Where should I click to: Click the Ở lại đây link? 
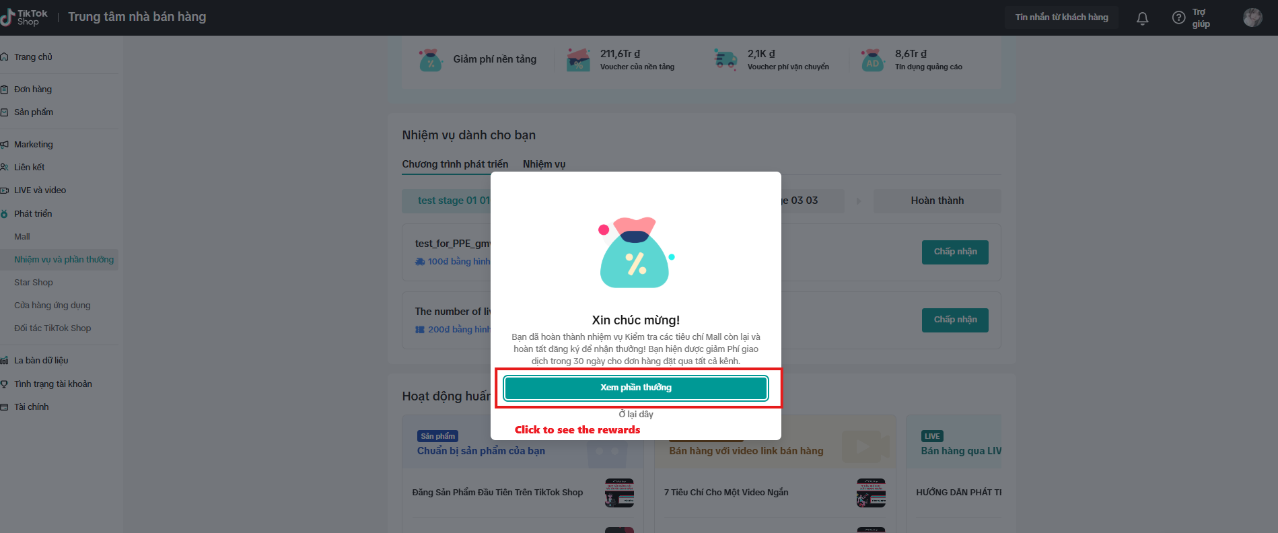pos(636,414)
